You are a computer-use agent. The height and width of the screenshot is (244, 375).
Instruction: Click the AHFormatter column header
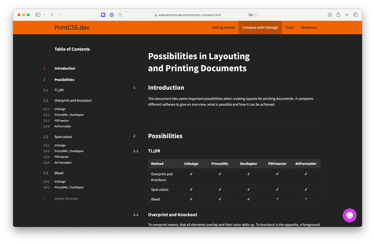[306, 164]
